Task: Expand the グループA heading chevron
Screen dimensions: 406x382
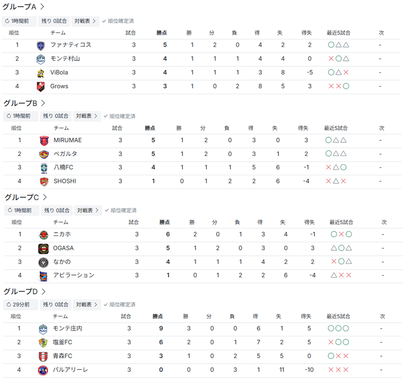Action: [x=42, y=7]
